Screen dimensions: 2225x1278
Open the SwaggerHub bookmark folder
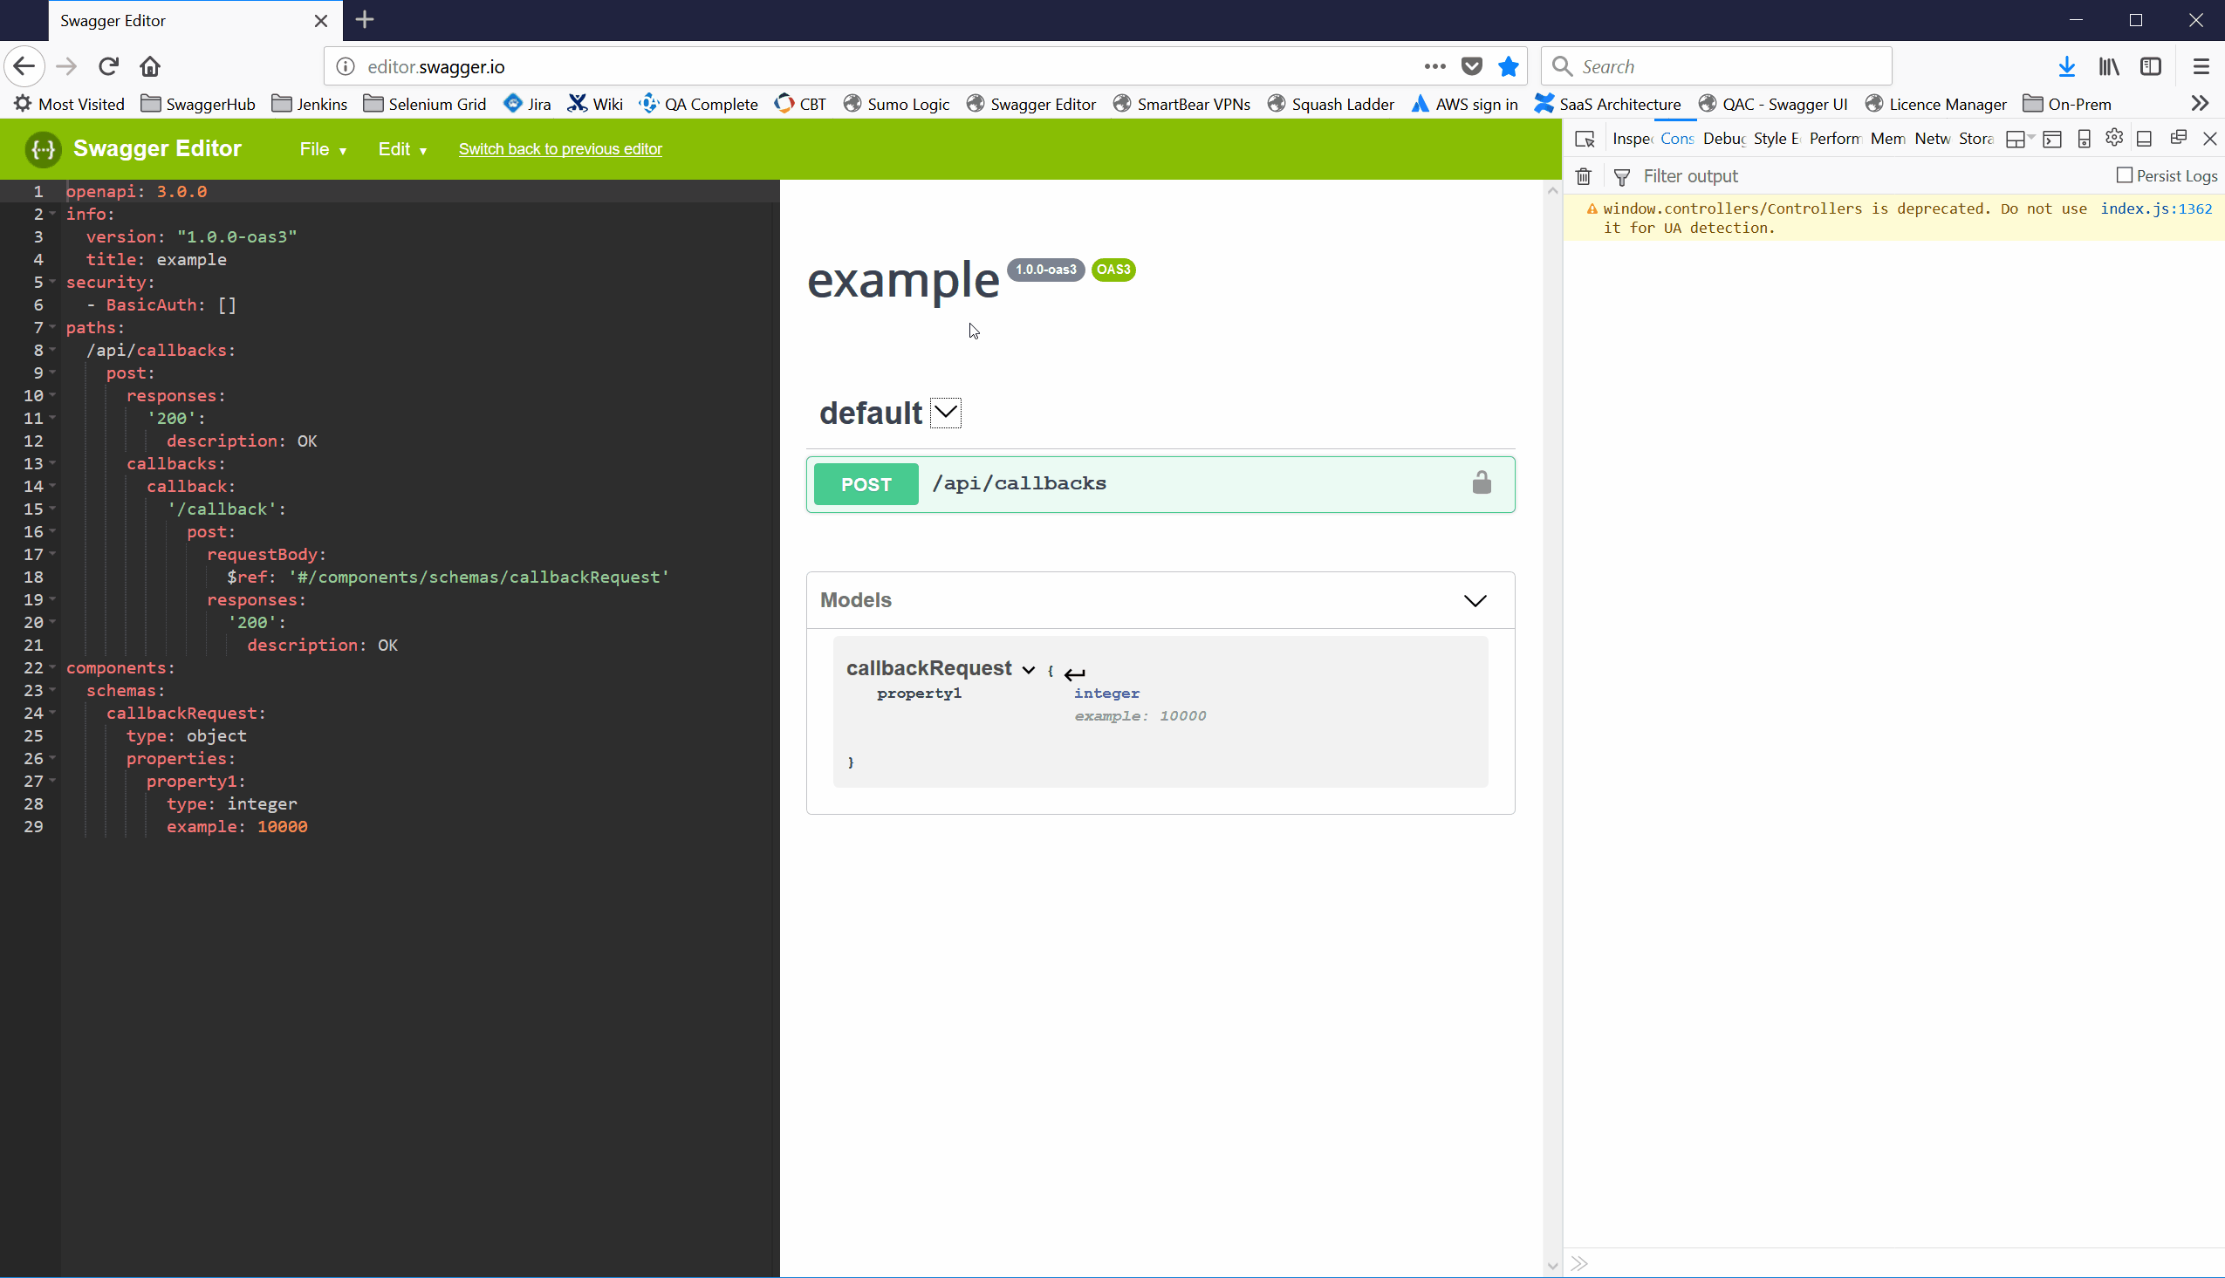(198, 104)
